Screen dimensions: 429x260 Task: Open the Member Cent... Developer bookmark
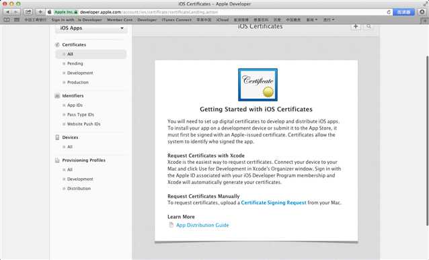coord(132,19)
